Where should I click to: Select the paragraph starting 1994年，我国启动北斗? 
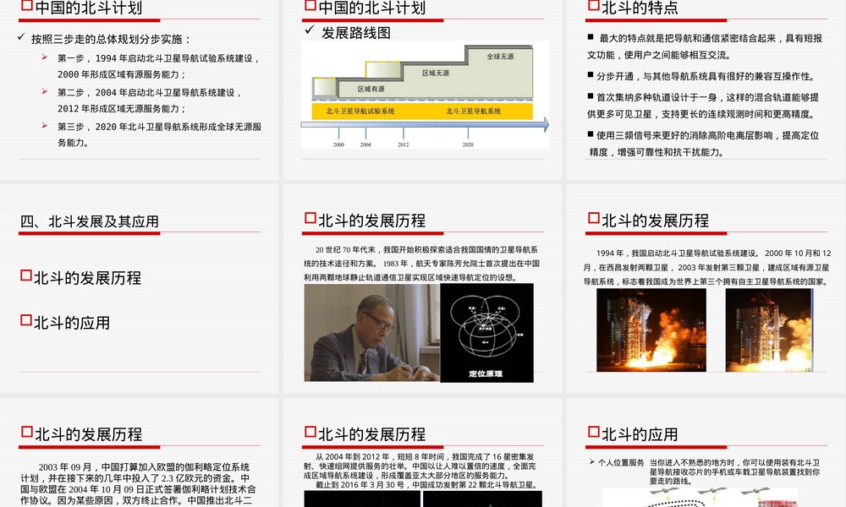point(707,267)
